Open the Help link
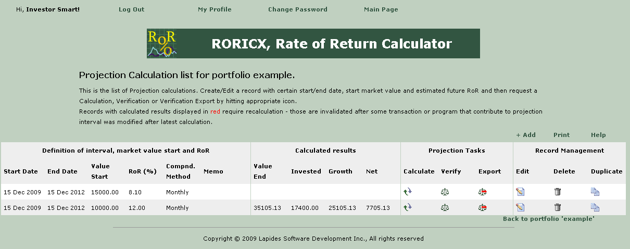Viewport: 630px width, 249px height. (598, 135)
